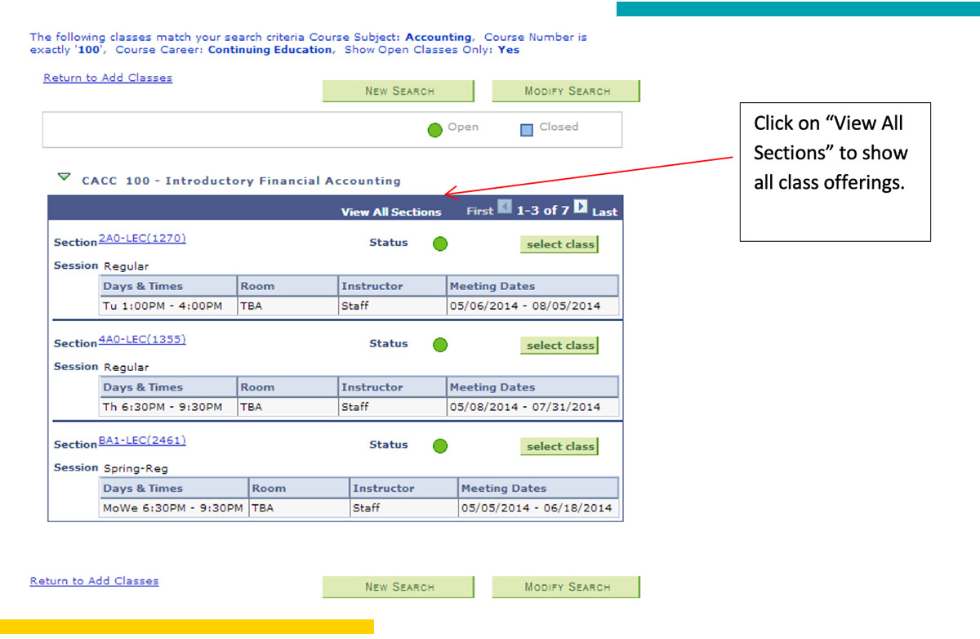Click the next page arrow icon
Image resolution: width=980 pixels, height=639 pixels.
pos(580,208)
